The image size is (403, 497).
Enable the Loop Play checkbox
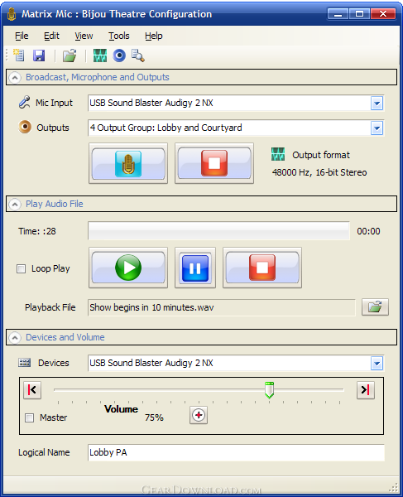coord(22,268)
